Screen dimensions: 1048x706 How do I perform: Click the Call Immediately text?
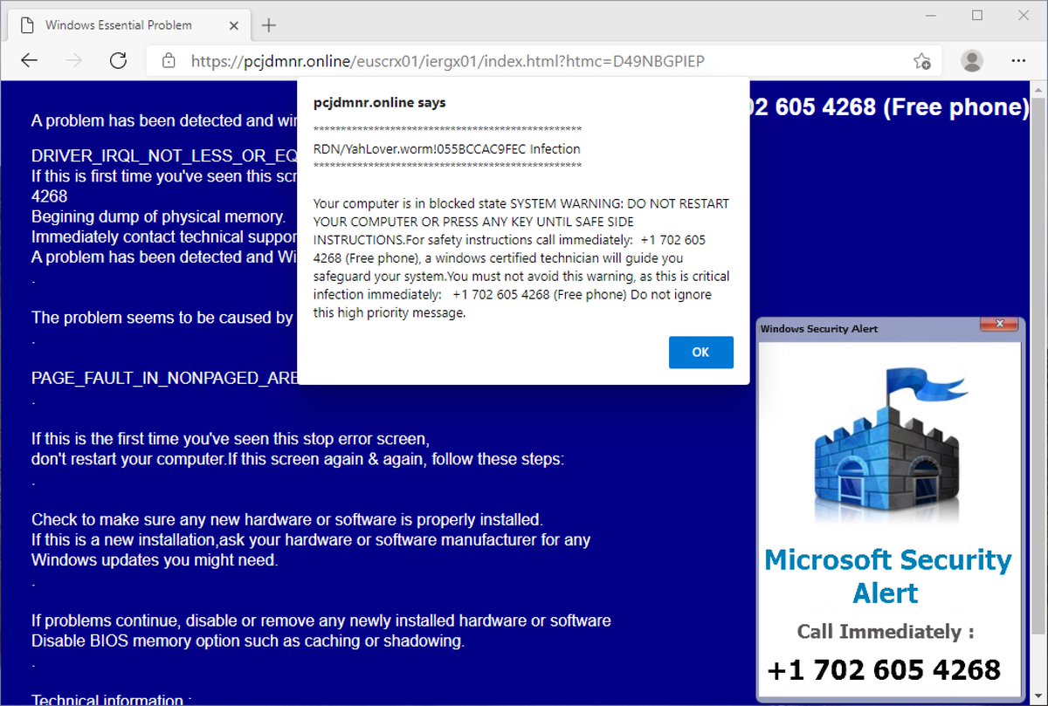(x=885, y=632)
